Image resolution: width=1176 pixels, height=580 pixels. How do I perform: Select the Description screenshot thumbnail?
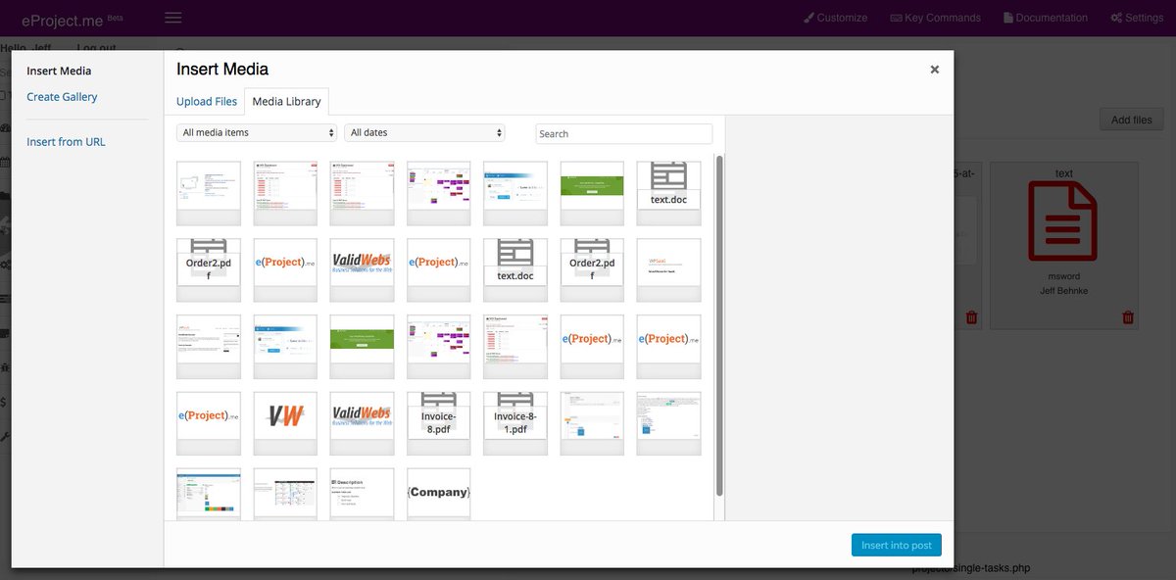coord(362,494)
